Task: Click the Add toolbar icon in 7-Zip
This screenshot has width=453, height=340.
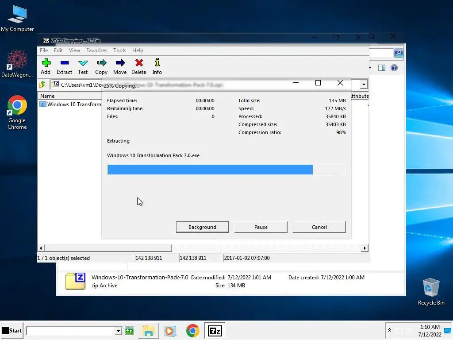Action: [x=46, y=66]
